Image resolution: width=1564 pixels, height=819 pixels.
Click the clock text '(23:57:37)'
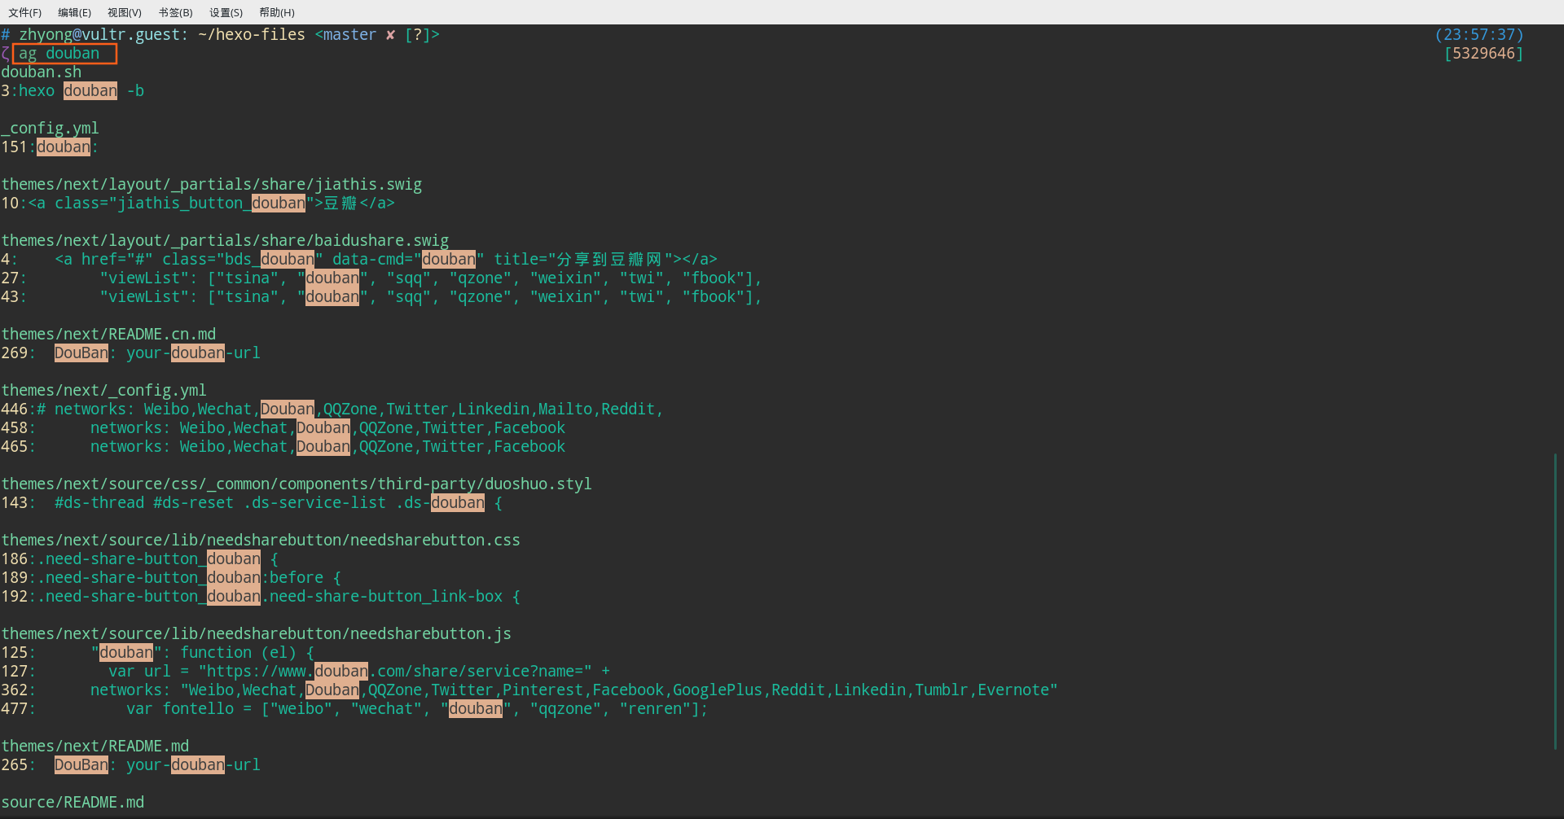(1478, 35)
